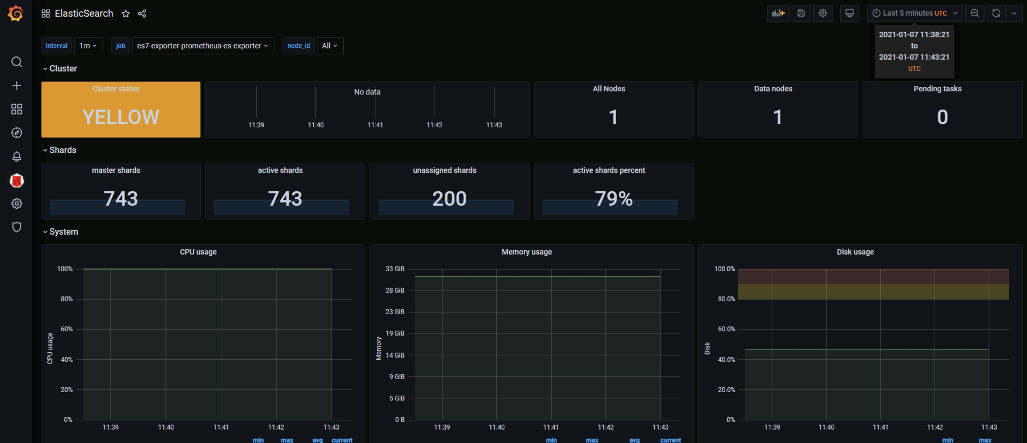The height and width of the screenshot is (443, 1027).
Task: Collapse the Cluster row
Action: (x=60, y=69)
